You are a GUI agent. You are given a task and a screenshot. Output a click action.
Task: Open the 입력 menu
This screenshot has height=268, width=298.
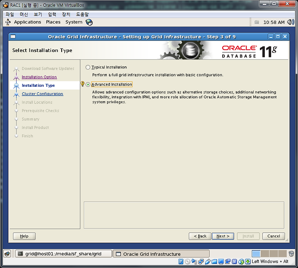pyautogui.click(x=52, y=14)
